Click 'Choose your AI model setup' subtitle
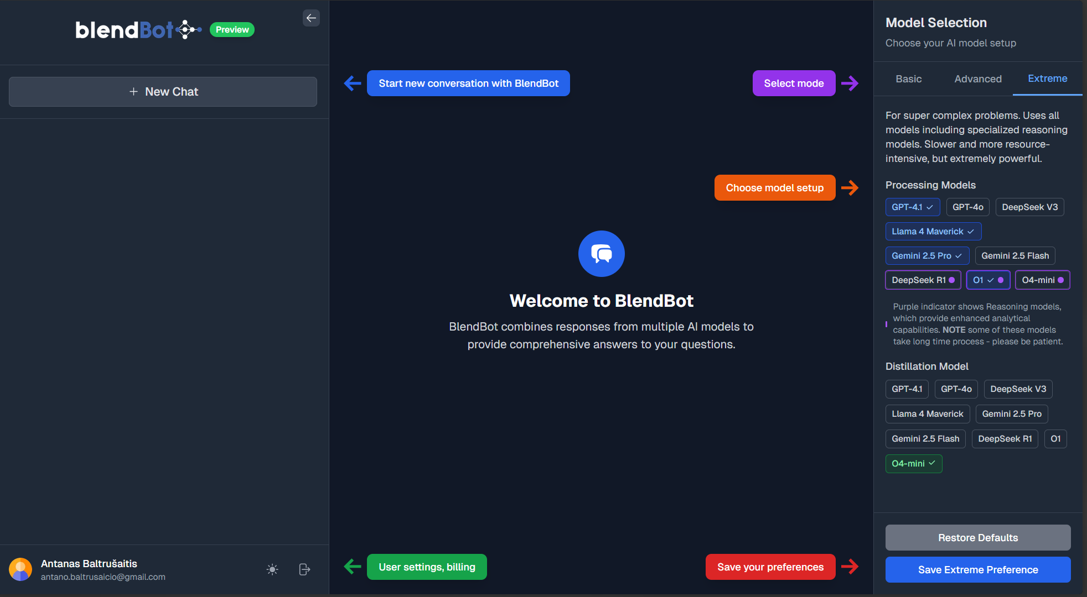 pyautogui.click(x=951, y=43)
